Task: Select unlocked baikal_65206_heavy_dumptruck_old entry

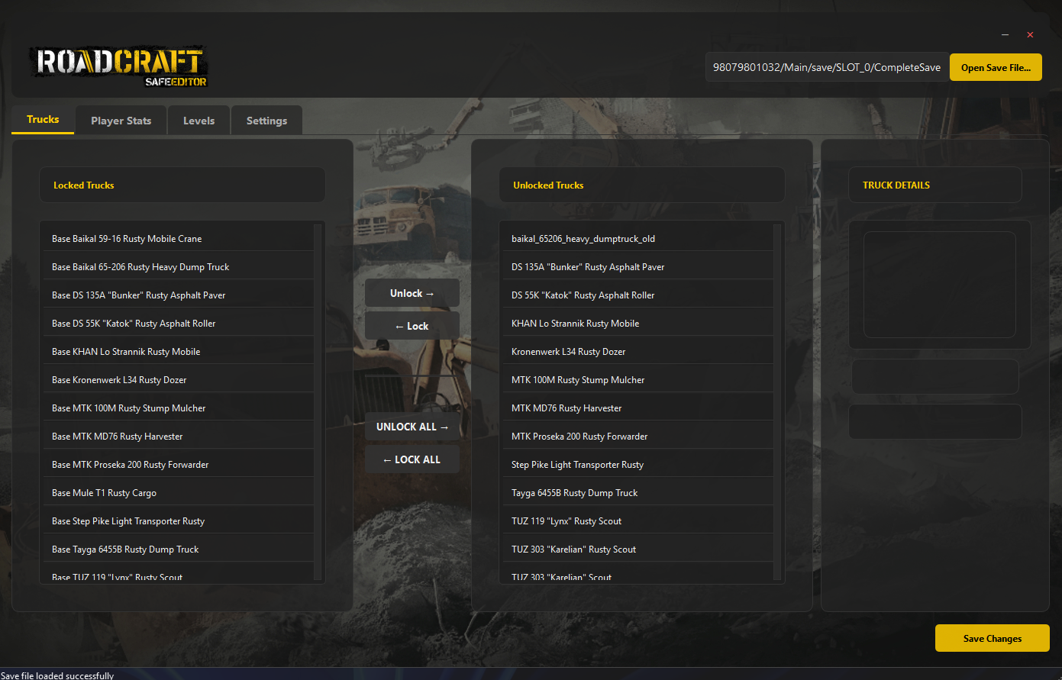Action: click(638, 239)
